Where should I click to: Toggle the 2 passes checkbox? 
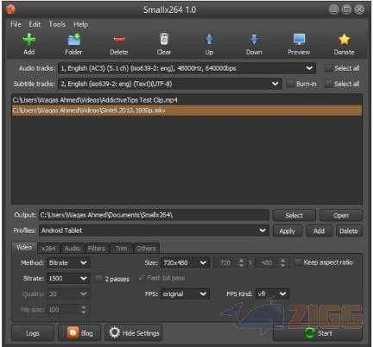pyautogui.click(x=98, y=279)
